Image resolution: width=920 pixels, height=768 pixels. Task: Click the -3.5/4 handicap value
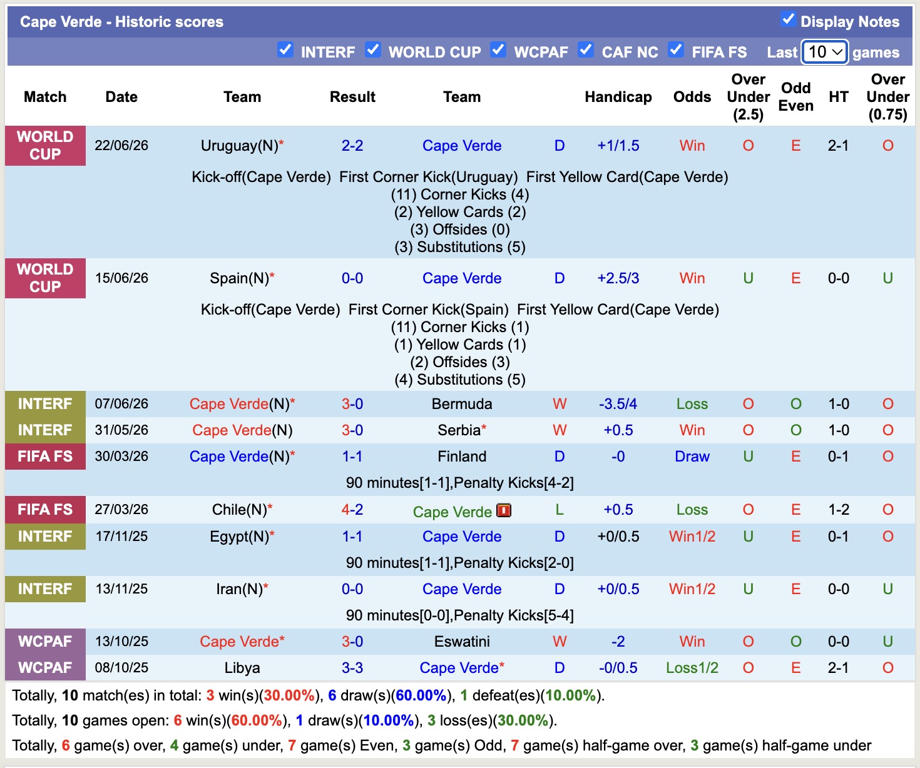618,404
